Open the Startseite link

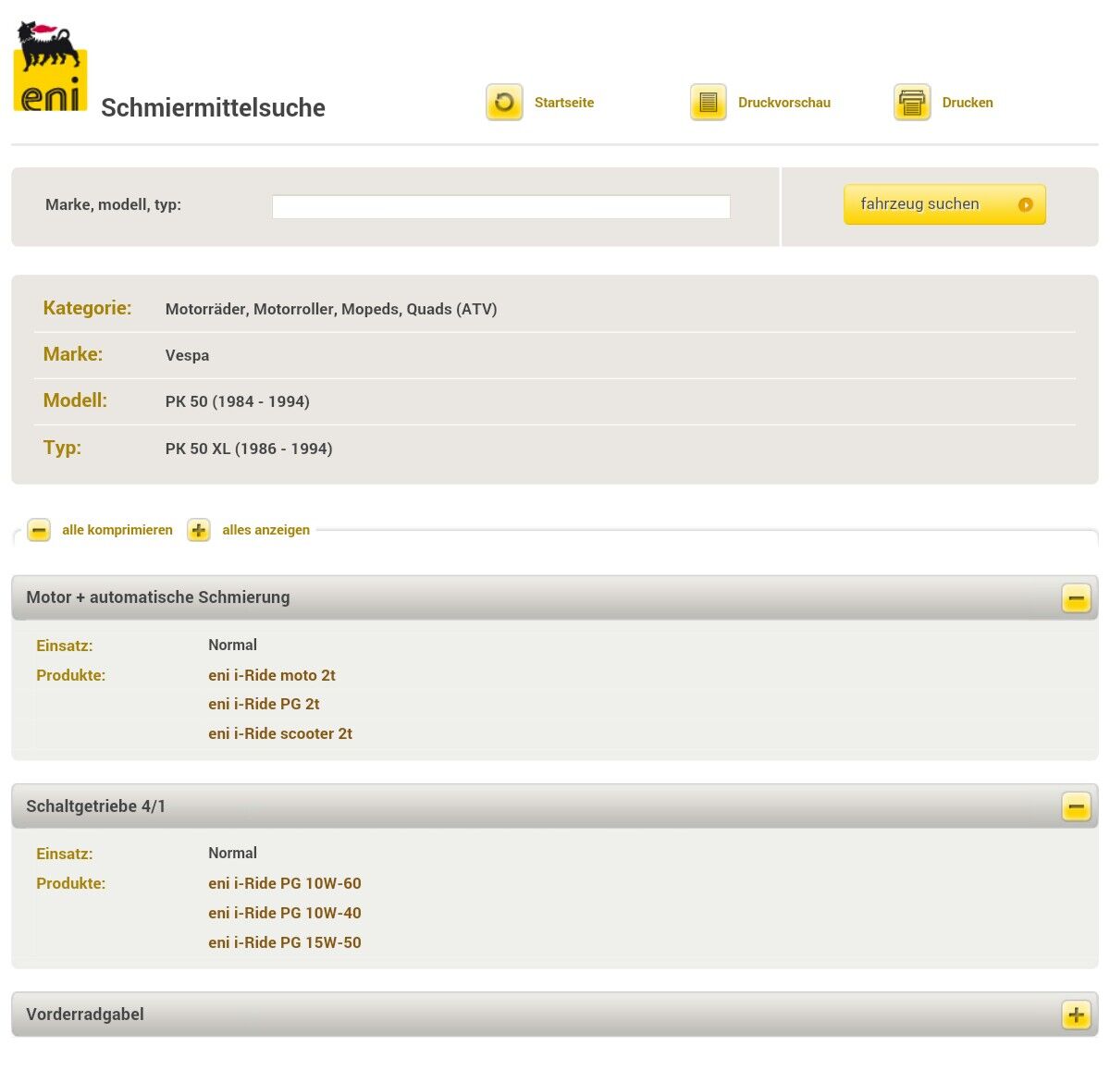[564, 103]
